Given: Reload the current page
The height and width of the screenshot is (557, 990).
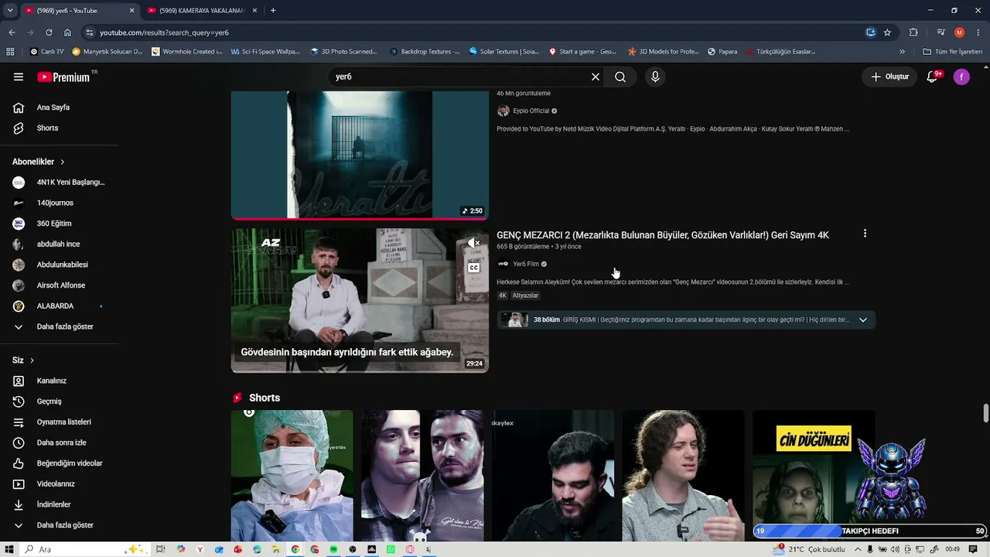Looking at the screenshot, I should tap(49, 32).
